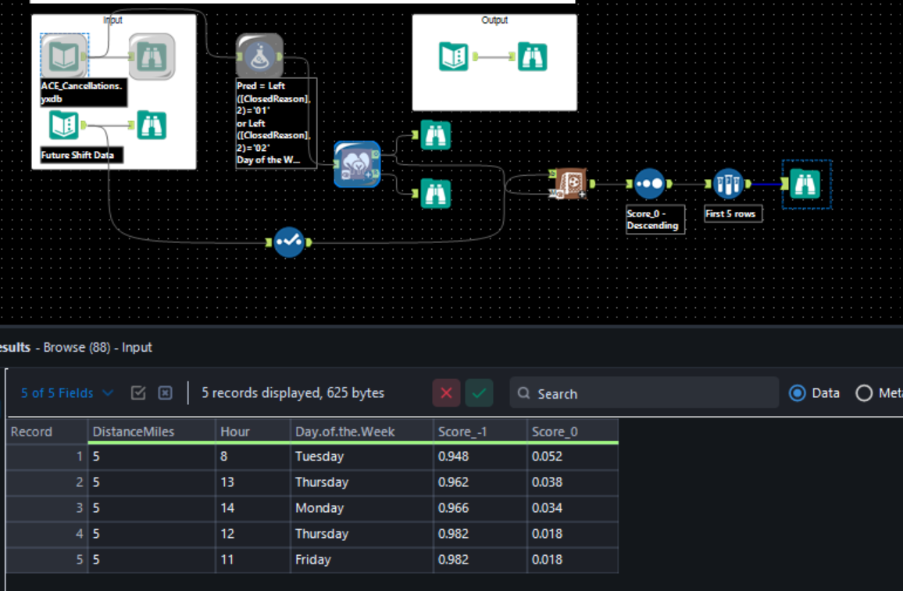This screenshot has width=903, height=591.
Task: Select the Browse tool connected to Future Shift Data
Action: coord(152,125)
